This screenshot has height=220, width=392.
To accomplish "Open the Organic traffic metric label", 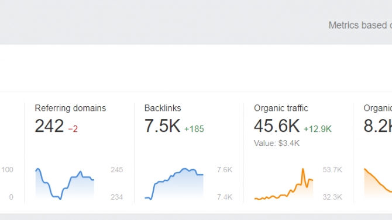I will 281,108.
